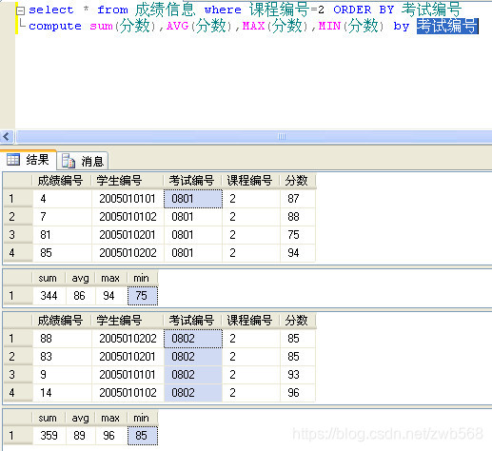Click sum value 359
The height and width of the screenshot is (451, 492).
tap(49, 436)
